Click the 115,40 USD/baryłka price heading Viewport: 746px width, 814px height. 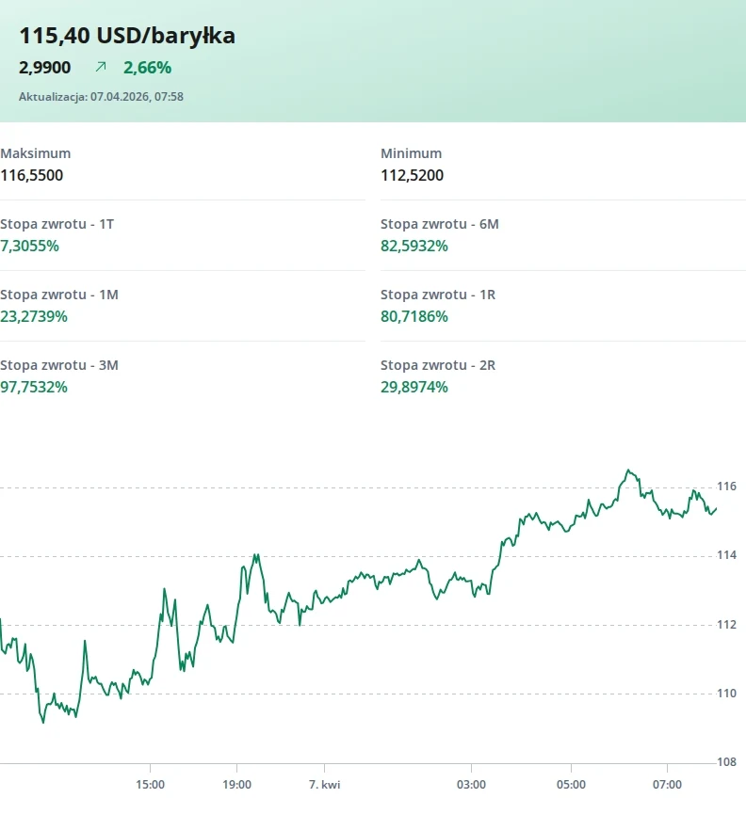127,36
